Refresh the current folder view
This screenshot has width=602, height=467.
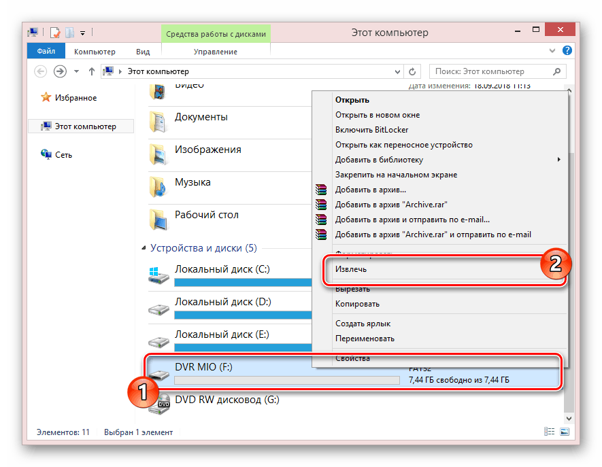tap(412, 71)
